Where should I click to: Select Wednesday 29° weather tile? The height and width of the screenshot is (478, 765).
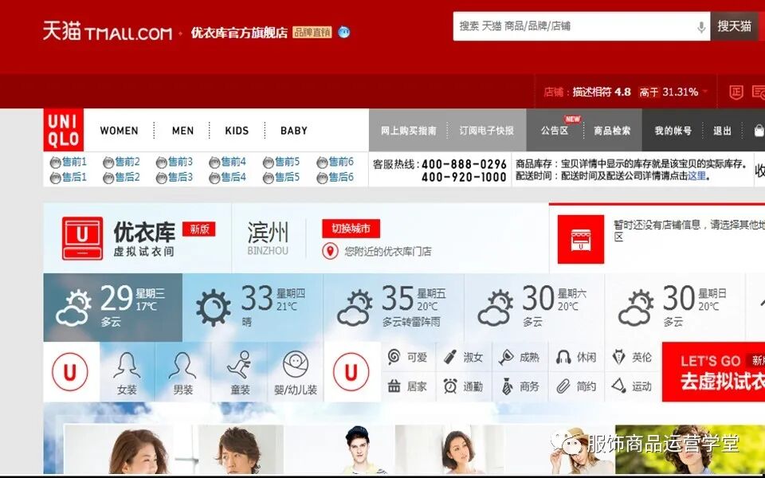click(112, 308)
